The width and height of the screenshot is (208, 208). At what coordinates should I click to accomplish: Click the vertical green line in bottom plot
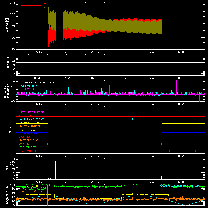(47, 195)
